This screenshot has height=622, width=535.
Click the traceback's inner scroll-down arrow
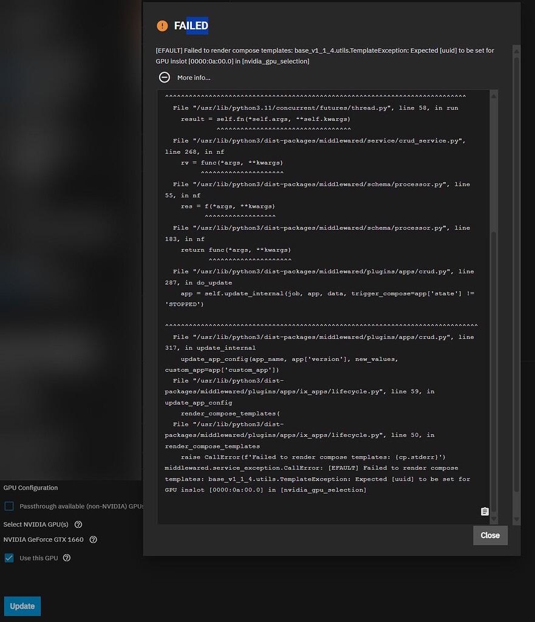tap(493, 519)
